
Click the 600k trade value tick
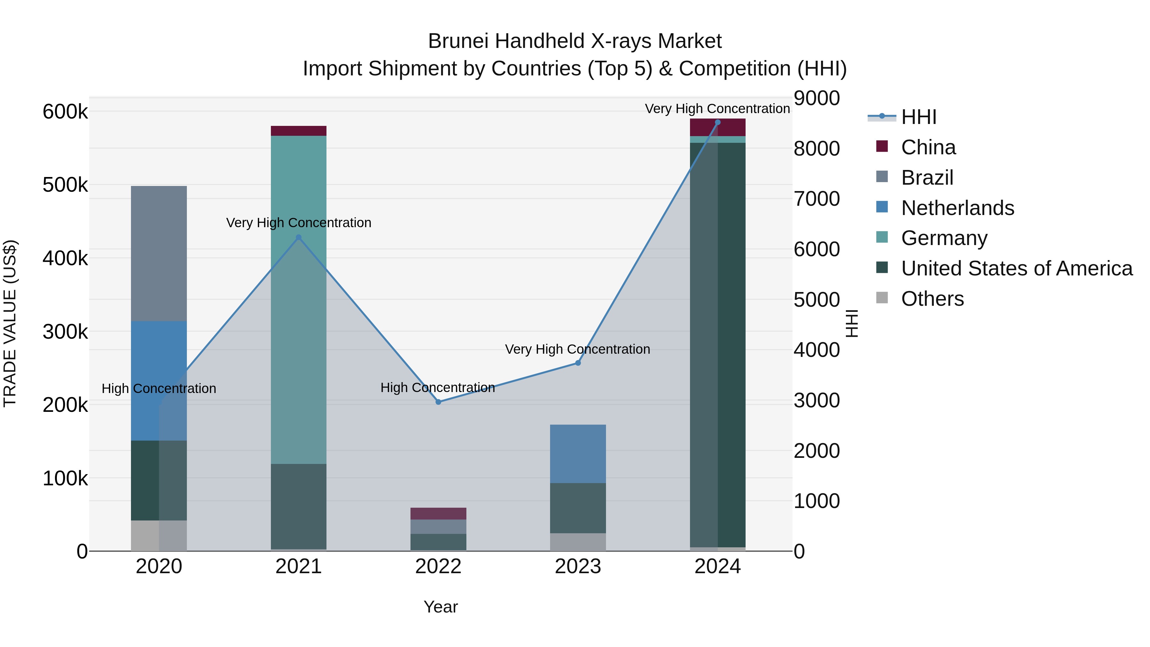(x=65, y=111)
